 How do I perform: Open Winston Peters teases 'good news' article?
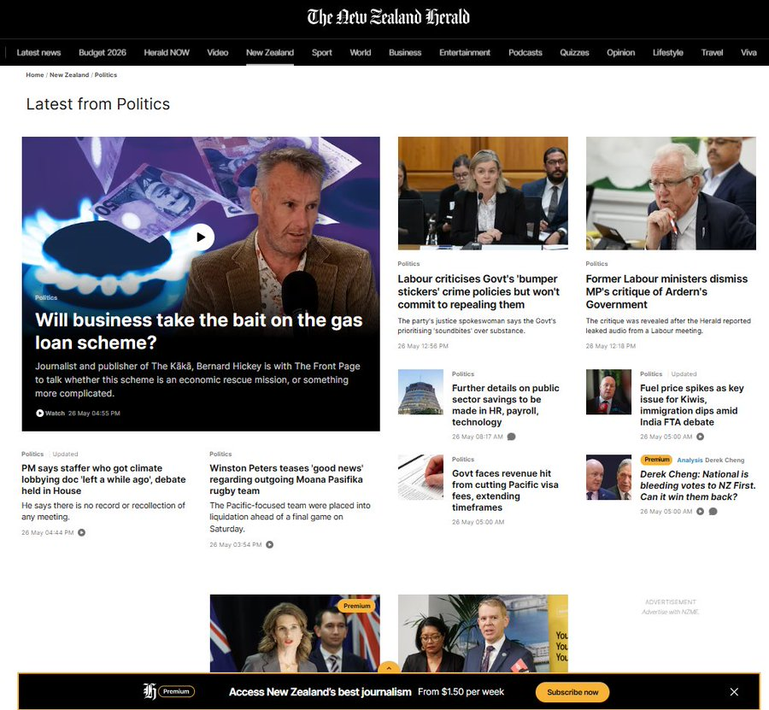pyautogui.click(x=286, y=479)
